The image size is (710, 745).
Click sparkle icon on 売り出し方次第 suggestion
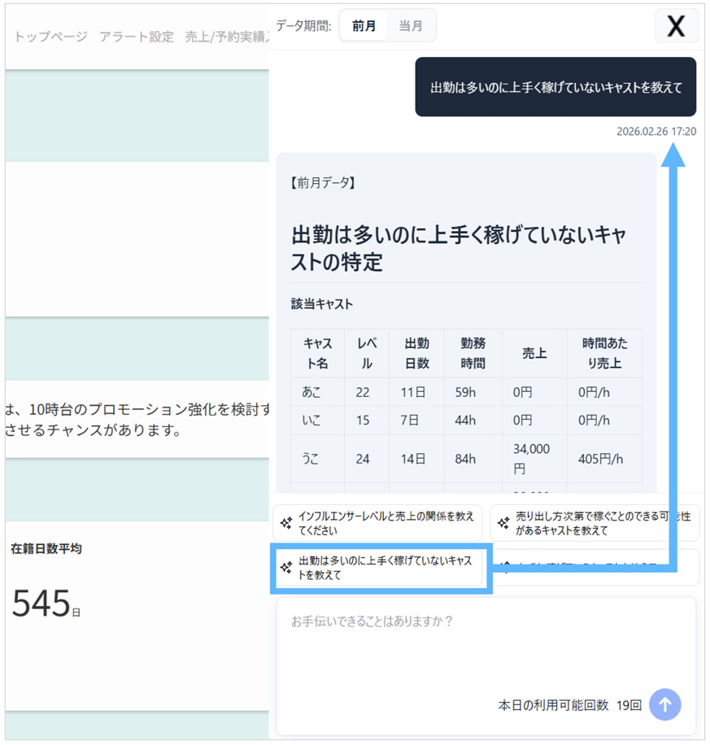503,523
